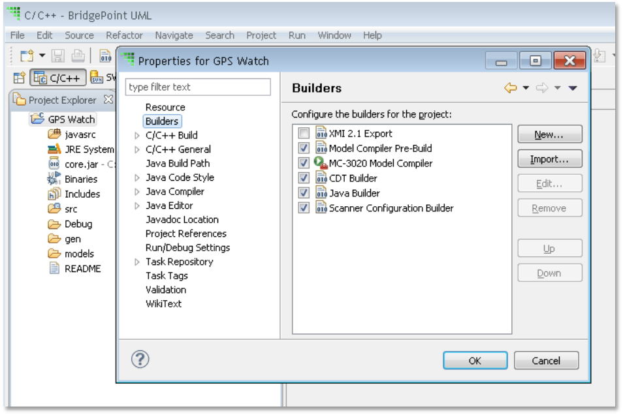Viewport: 623px width, 415px height.
Task: Click the Save toolbar icon
Action: click(x=58, y=56)
